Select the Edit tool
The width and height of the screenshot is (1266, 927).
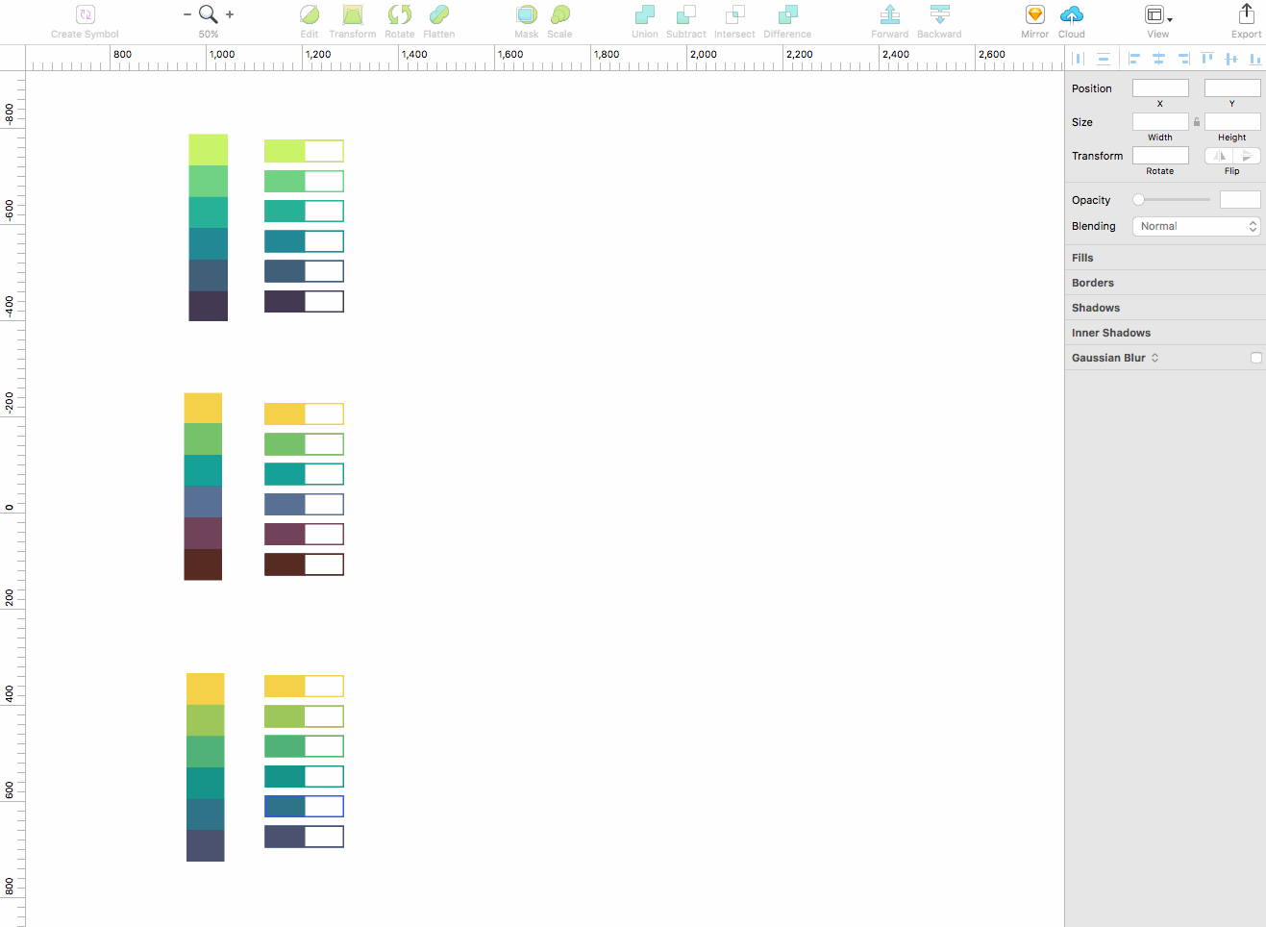[x=310, y=14]
